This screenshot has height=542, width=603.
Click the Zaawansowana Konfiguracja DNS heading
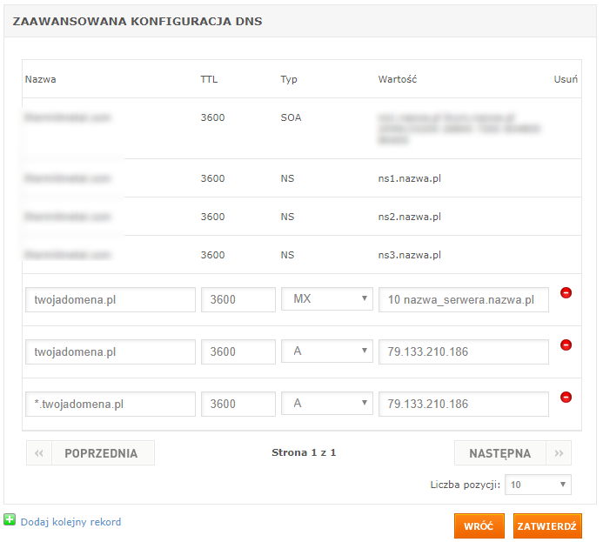click(137, 21)
